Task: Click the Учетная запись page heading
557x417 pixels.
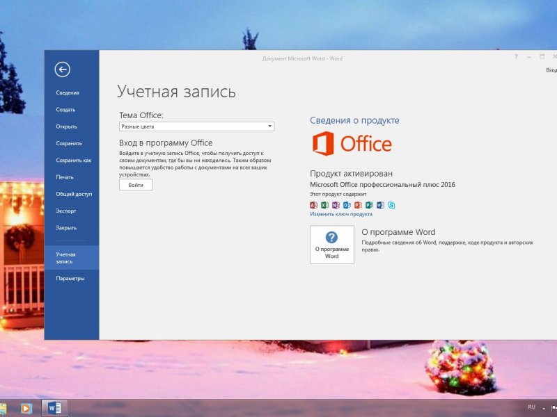Action: (177, 92)
